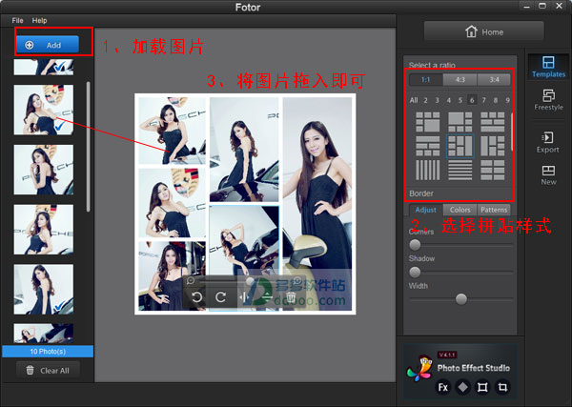Click the photo list scrollbar in left panel
The height and width of the screenshot is (407, 572).
click(x=88, y=147)
